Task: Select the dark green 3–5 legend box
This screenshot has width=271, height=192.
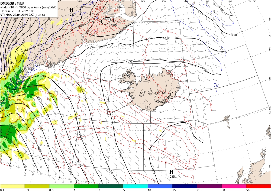Action: coord(111,186)
